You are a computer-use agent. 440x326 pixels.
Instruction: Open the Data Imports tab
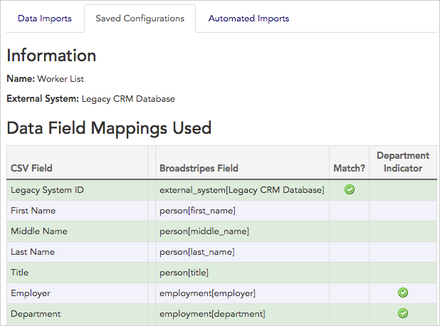[x=45, y=19]
